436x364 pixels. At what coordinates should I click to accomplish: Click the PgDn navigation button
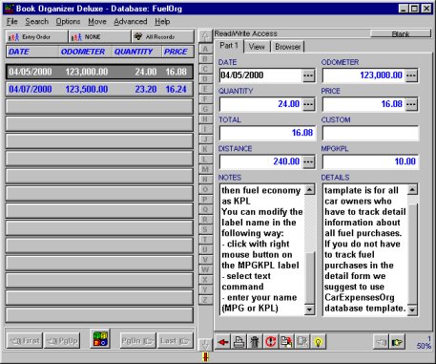(137, 341)
